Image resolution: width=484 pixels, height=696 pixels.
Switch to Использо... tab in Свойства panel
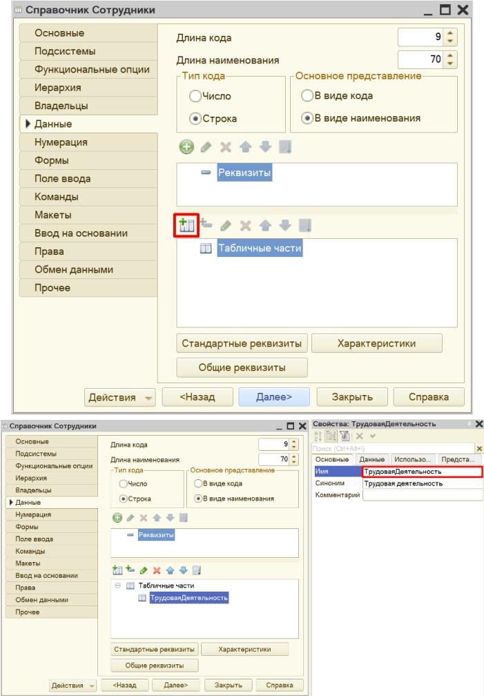point(412,459)
